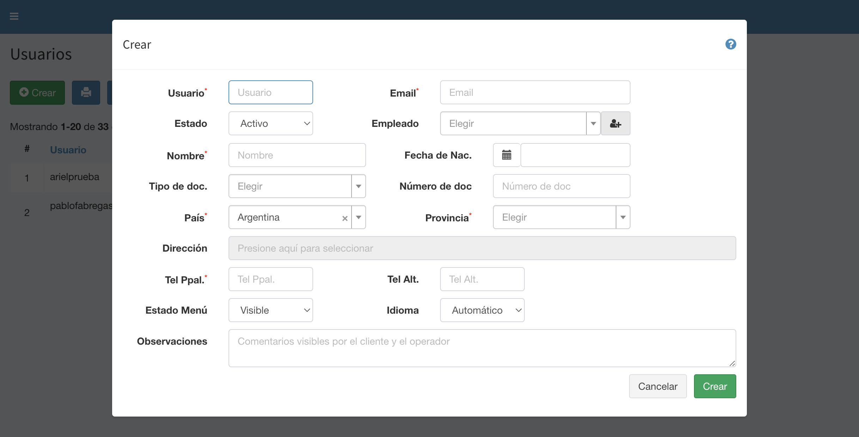Open the calendar icon for Fecha de Nac.
The width and height of the screenshot is (859, 437).
pyautogui.click(x=506, y=155)
